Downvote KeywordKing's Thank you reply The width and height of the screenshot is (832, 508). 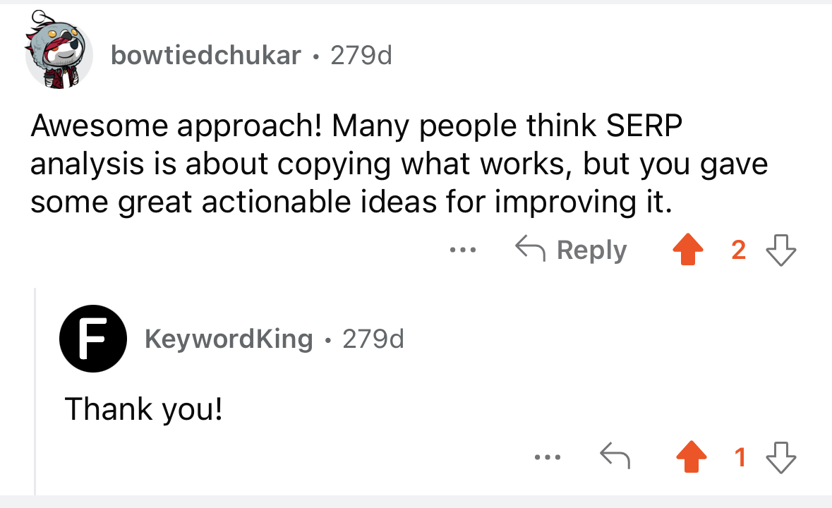click(x=781, y=457)
